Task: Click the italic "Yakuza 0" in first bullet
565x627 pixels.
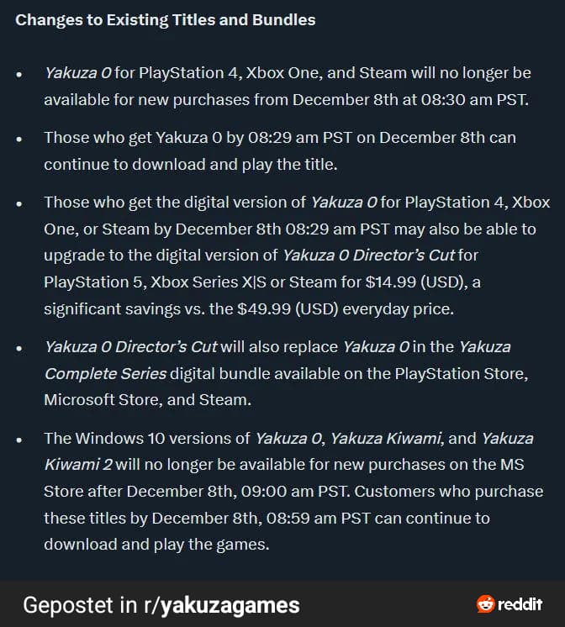Action: click(x=77, y=73)
